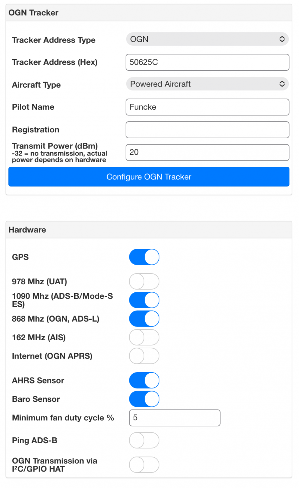The height and width of the screenshot is (488, 299).
Task: Click the Tracker Address (Hex) field
Action: 207,62
